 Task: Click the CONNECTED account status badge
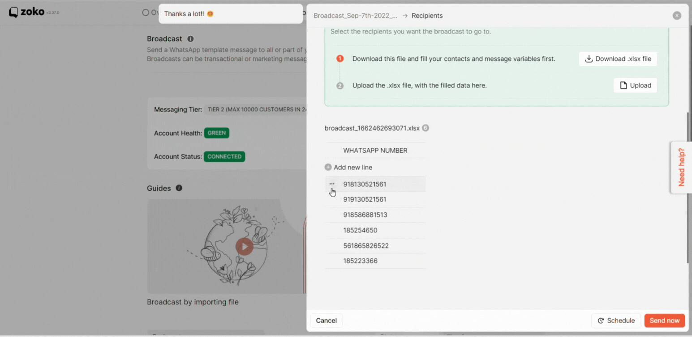coord(224,157)
